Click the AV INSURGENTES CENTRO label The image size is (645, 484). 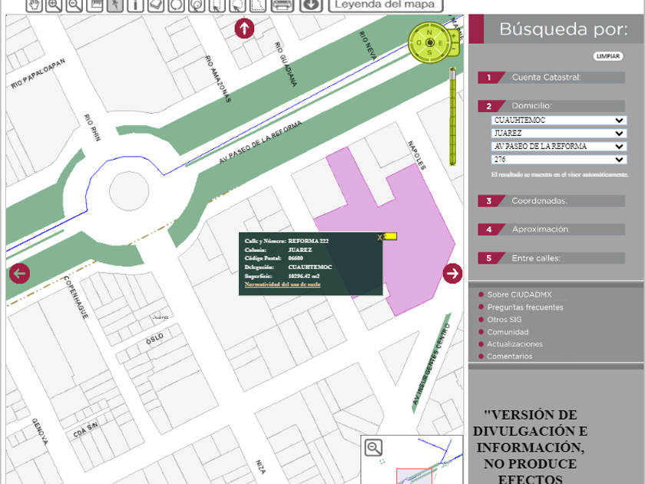tap(431, 363)
